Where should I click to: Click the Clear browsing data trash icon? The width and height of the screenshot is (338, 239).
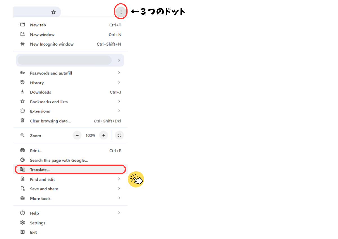[x=23, y=121]
